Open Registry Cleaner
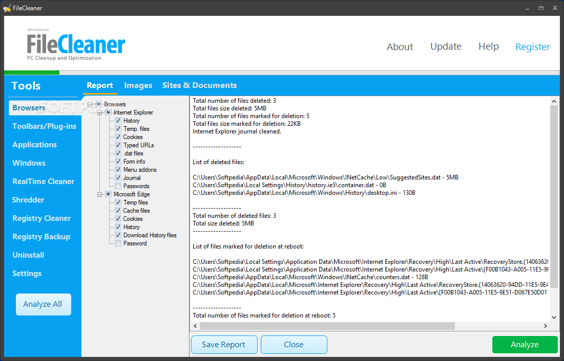 point(41,218)
